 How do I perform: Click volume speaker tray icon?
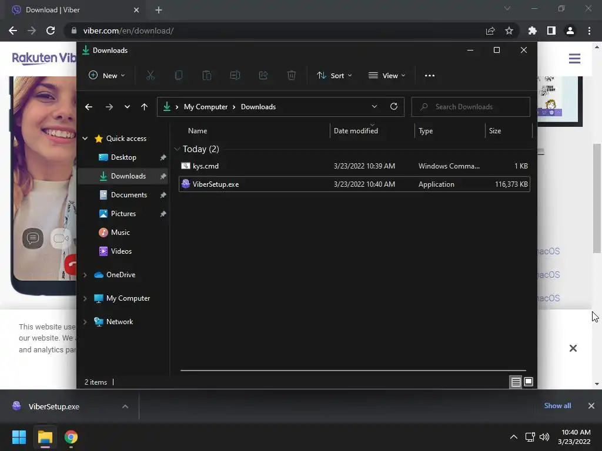pyautogui.click(x=544, y=437)
